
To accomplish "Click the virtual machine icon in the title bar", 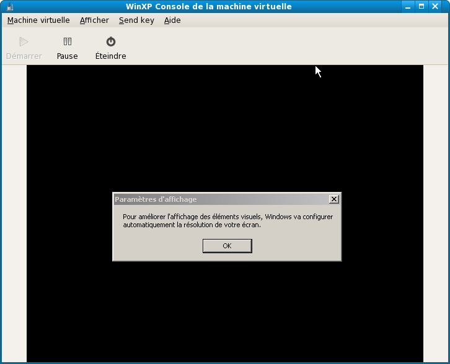I will tap(10, 6).
